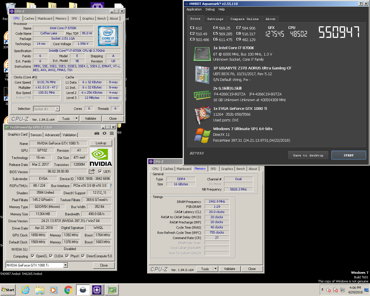Click the GPU-Z screenshot camera icon
The height and width of the screenshot is (296, 370).
click(x=97, y=133)
